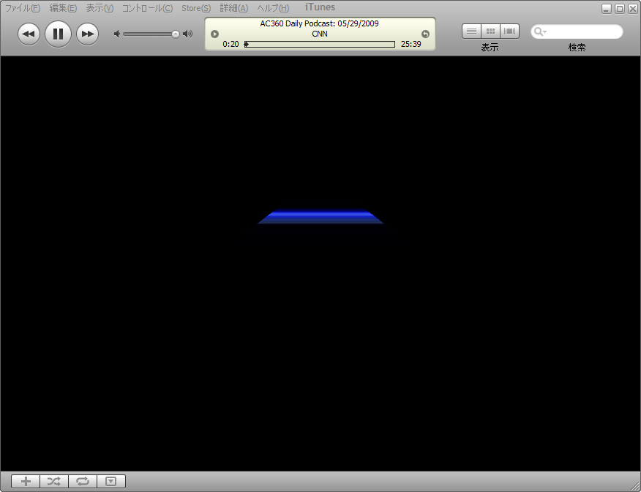
Task: Click the rewind/previous track button
Action: point(29,34)
